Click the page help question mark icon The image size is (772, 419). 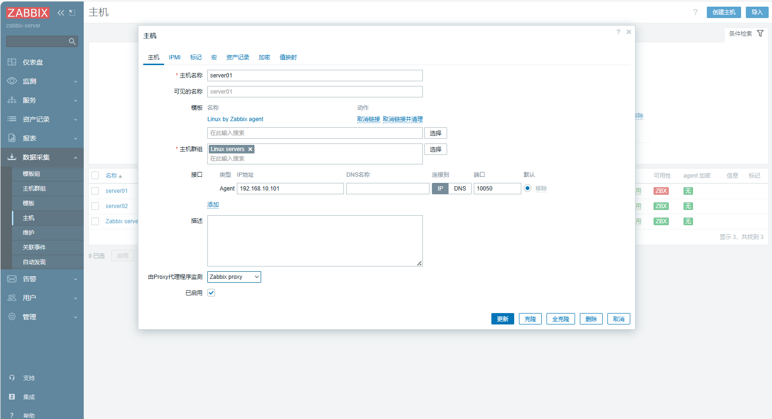(695, 12)
